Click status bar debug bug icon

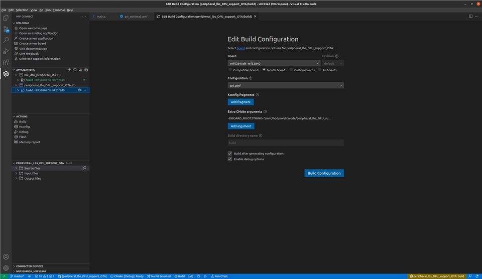tap(199, 276)
